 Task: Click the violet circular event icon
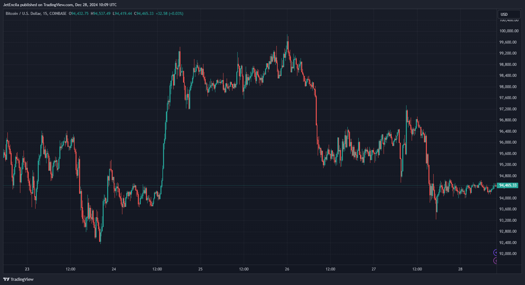pyautogui.click(x=496, y=252)
